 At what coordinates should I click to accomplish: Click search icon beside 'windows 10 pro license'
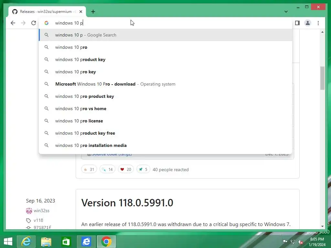point(47,121)
